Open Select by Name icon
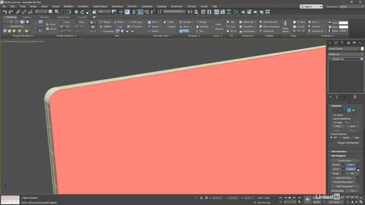Image resolution: width=365 pixels, height=205 pixels. point(56,12)
